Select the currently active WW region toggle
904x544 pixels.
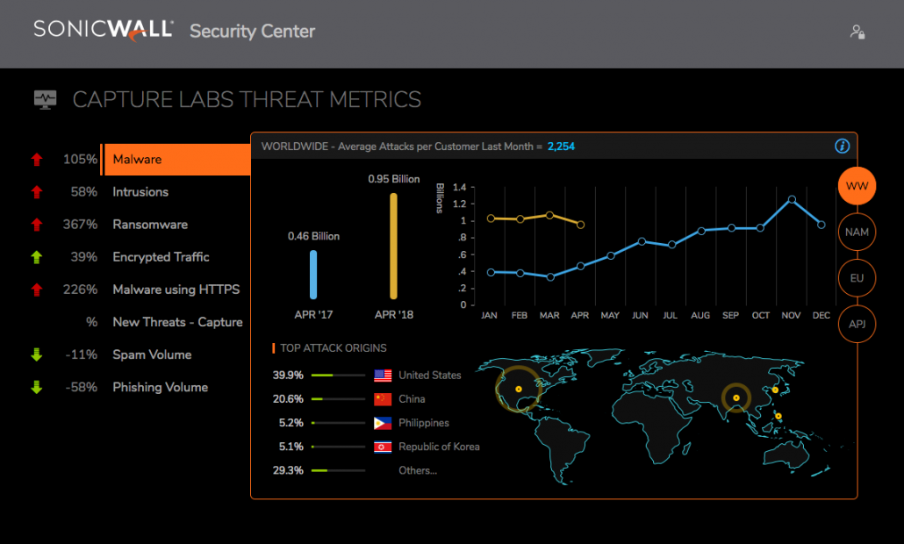click(x=857, y=186)
